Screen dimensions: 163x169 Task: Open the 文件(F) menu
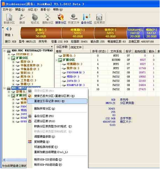7,10
